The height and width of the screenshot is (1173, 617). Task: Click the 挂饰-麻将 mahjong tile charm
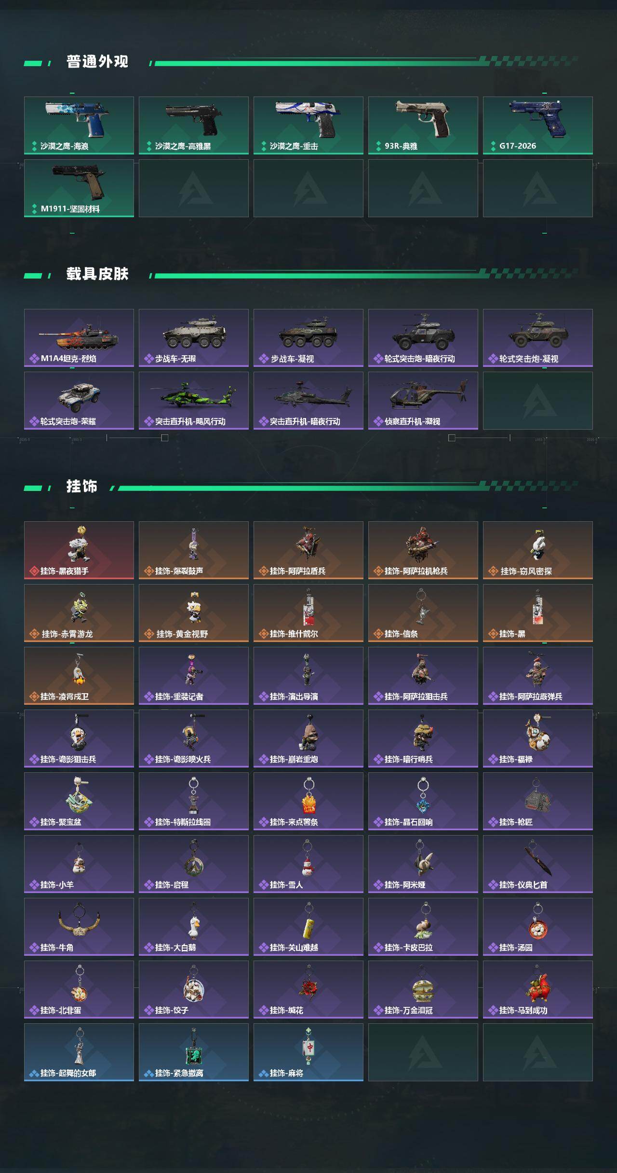tap(308, 1052)
